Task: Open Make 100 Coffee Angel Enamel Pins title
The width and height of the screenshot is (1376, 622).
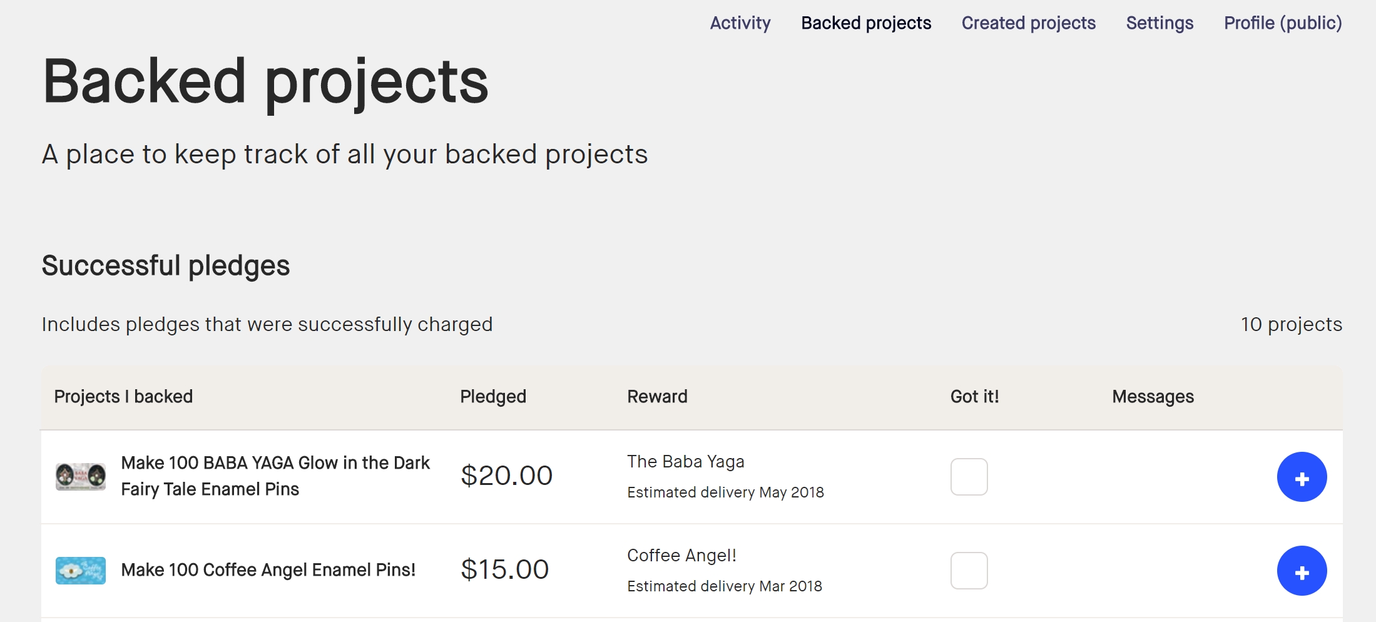Action: 268,570
